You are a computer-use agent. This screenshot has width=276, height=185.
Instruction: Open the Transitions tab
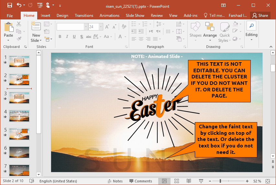point(84,15)
